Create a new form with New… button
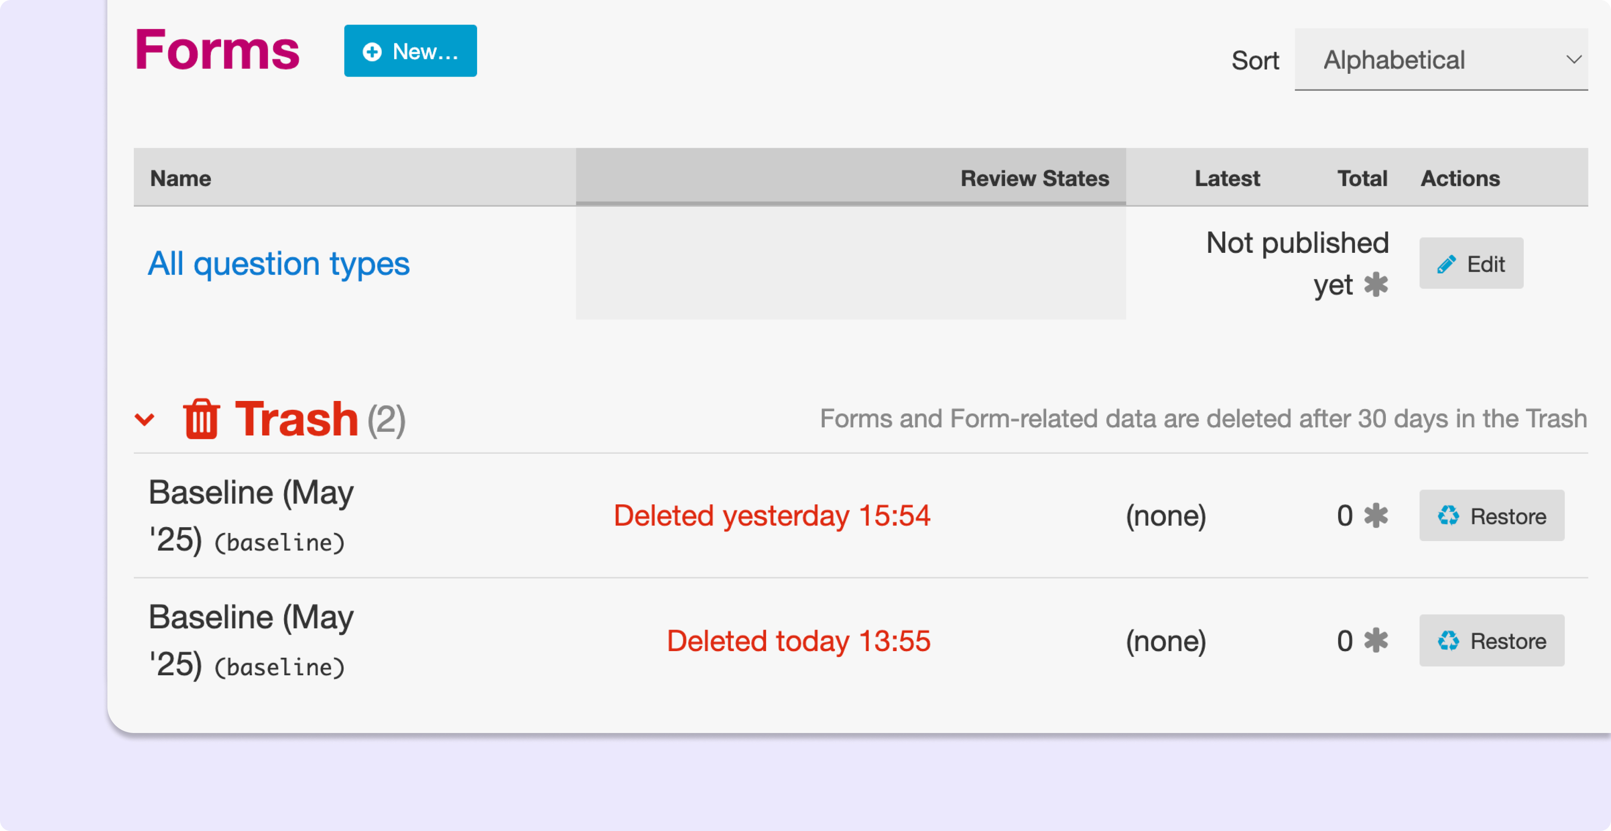 [410, 51]
